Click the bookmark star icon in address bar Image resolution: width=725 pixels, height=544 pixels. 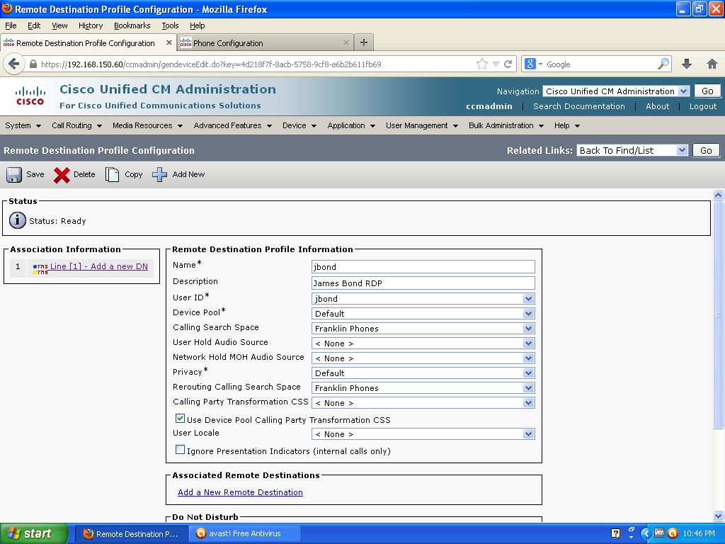tap(481, 64)
